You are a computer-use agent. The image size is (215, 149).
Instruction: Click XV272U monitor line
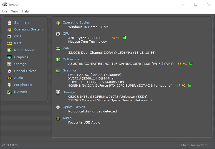tap(91, 78)
